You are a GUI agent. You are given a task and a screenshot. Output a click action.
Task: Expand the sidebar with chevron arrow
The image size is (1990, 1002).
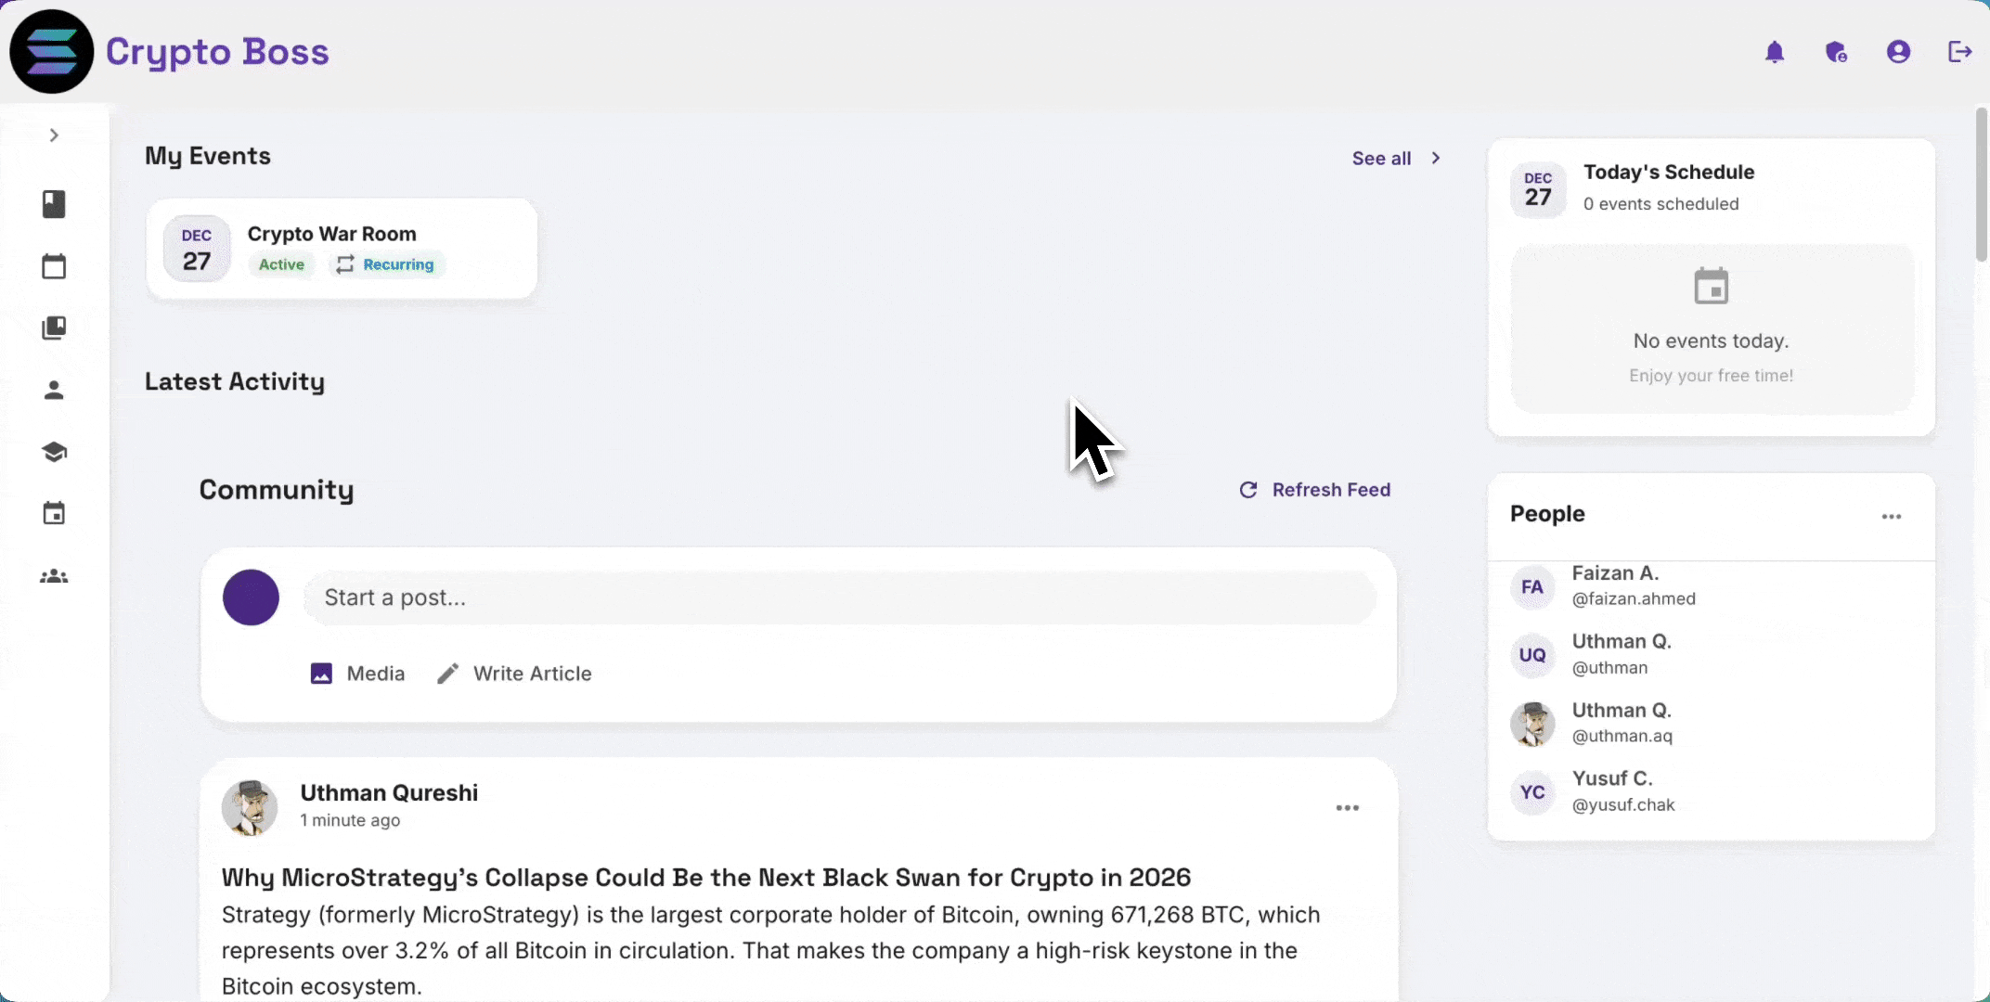tap(54, 135)
